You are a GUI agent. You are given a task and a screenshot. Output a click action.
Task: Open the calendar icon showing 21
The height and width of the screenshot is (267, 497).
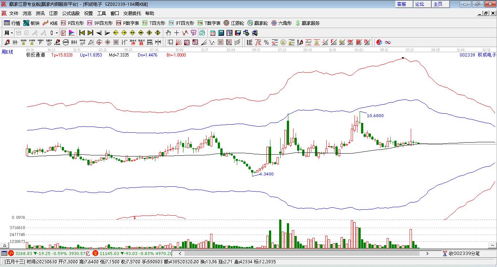213,33
